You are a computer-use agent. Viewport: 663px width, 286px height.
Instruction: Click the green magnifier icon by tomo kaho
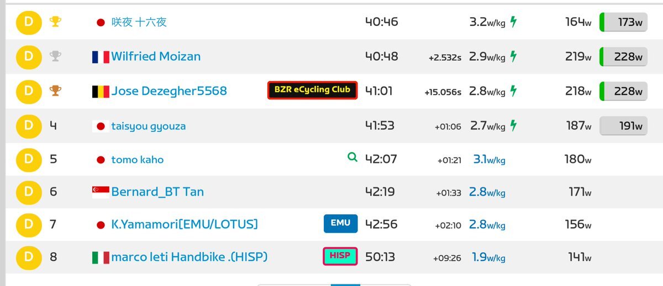[352, 158]
